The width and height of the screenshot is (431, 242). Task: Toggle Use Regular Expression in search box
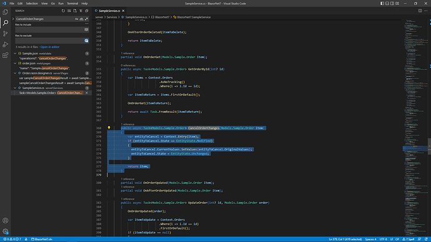(86, 19)
